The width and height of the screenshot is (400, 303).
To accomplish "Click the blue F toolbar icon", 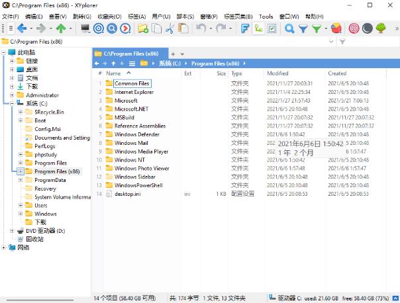I will tap(245, 28).
